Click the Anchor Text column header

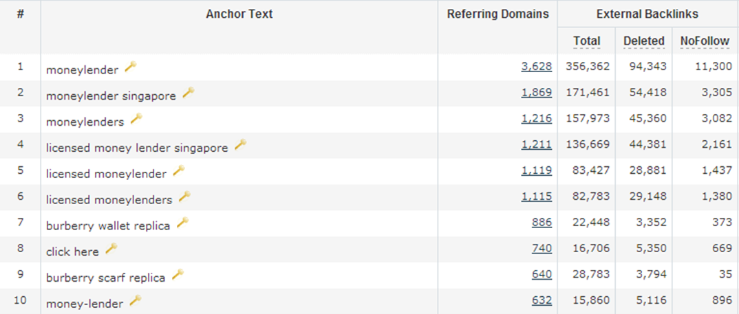239,14
